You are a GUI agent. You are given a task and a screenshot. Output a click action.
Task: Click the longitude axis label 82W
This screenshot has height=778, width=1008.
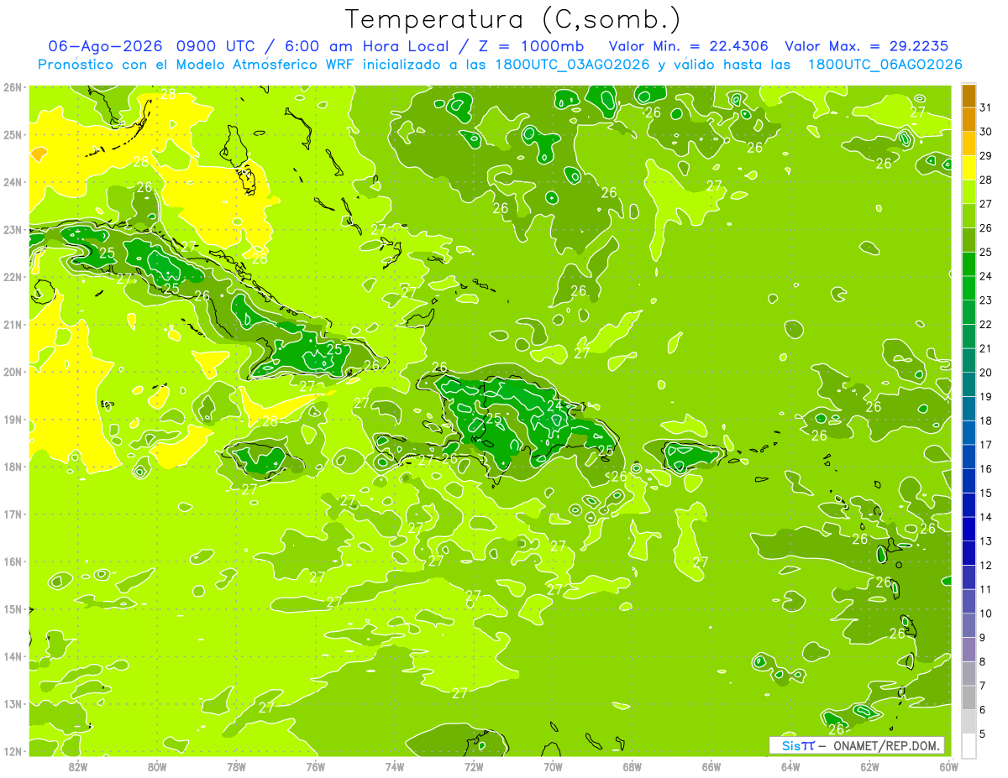pos(78,766)
